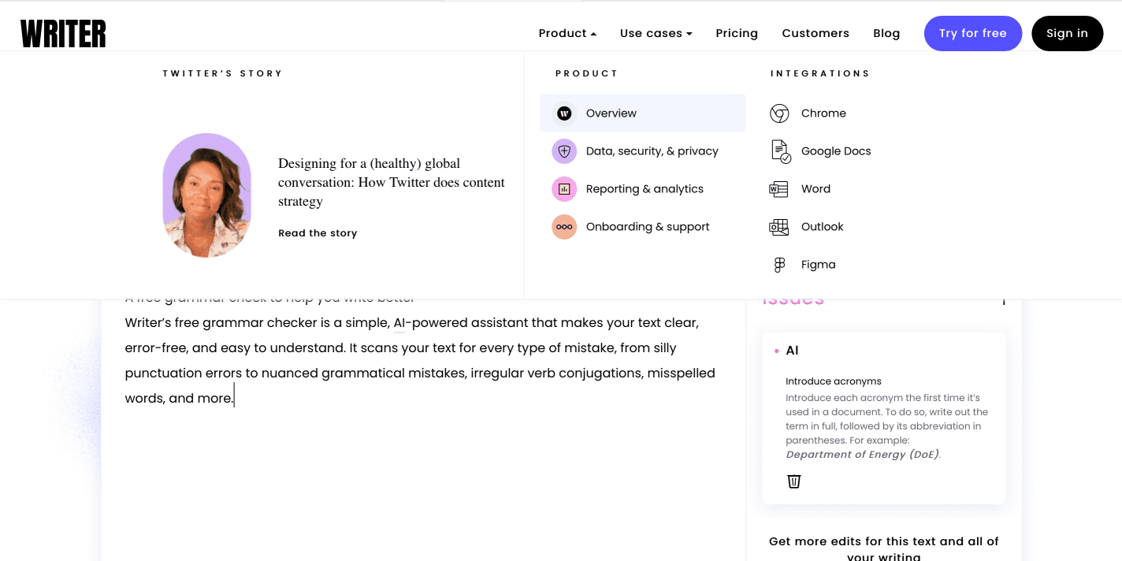The image size is (1122, 561).
Task: Collapse the Product dropdown menu
Action: click(x=567, y=33)
